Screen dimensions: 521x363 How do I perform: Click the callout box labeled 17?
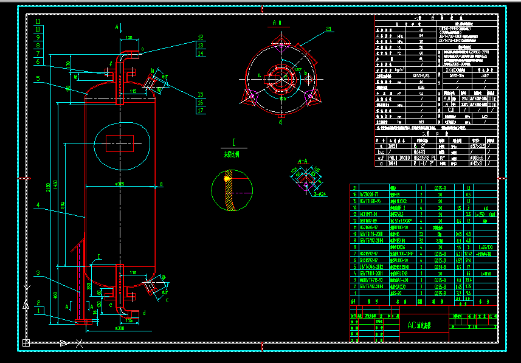point(201,111)
